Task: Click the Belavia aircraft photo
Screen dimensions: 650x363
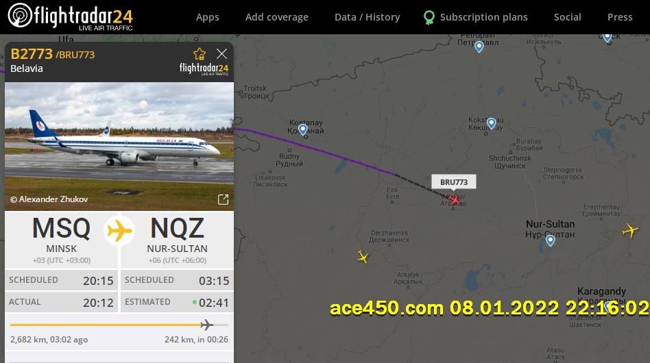Action: point(119,147)
